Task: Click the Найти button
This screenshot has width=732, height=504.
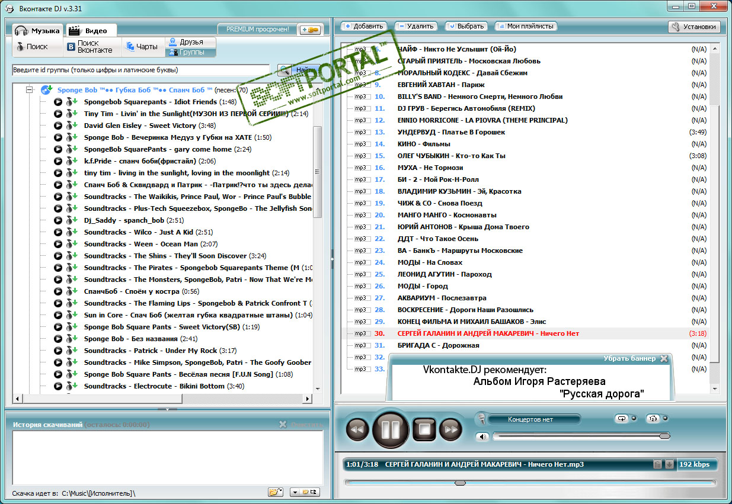Action: 306,70
